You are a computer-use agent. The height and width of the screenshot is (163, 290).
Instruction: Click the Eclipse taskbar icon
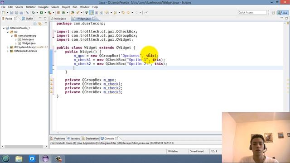(45, 159)
